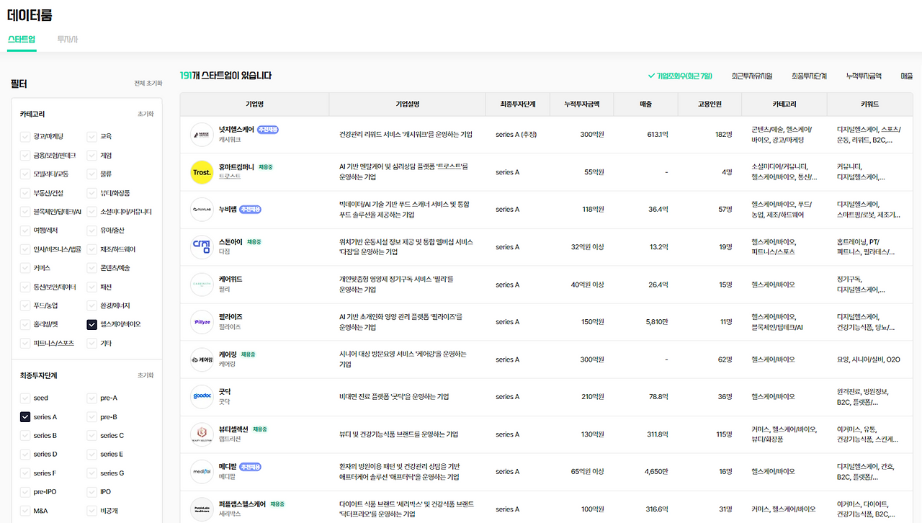
Task: Click 전체 초기화 to reset all filters
Action: pos(148,84)
